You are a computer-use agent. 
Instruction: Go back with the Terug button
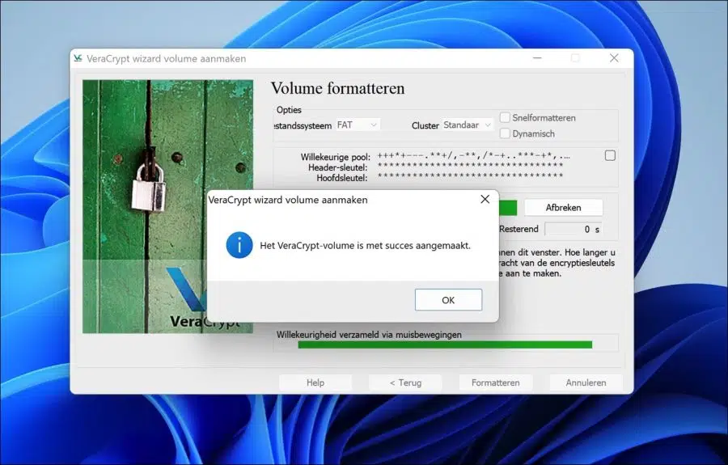point(405,383)
